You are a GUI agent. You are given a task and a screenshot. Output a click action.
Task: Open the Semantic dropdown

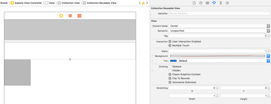click(219, 31)
